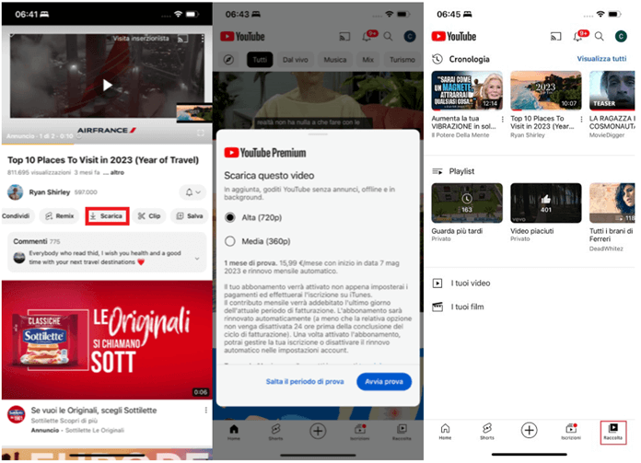Play the Air France ad video
This screenshot has width=641, height=463.
[108, 85]
